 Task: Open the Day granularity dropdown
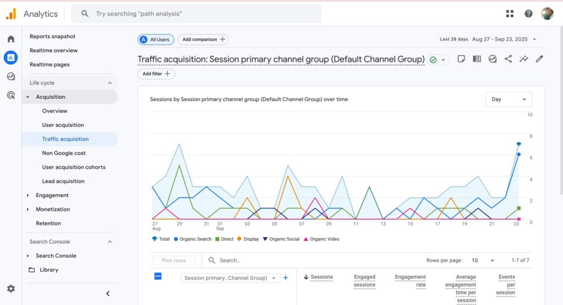point(509,99)
